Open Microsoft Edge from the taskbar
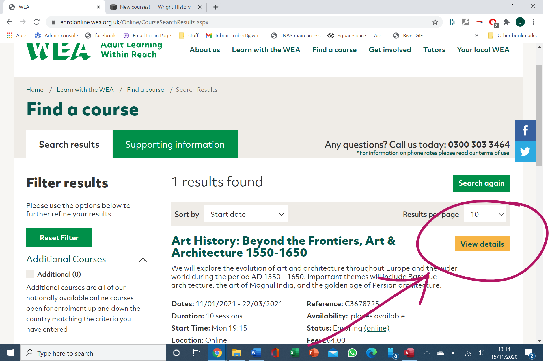This screenshot has width=550, height=361. pyautogui.click(x=371, y=353)
